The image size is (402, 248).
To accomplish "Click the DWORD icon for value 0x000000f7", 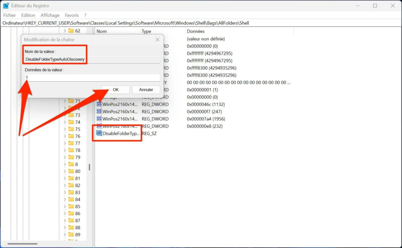I will pos(99,111).
